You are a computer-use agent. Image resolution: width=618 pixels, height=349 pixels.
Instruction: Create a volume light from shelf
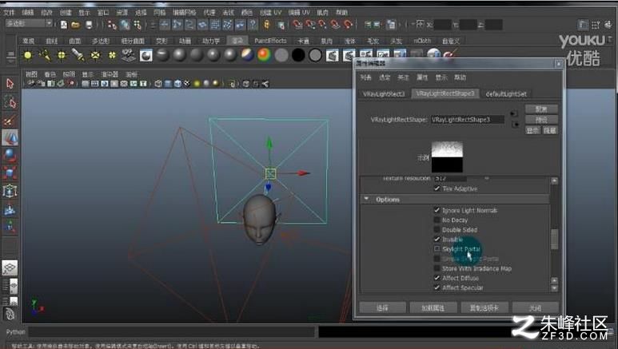pyautogui.click(x=112, y=56)
